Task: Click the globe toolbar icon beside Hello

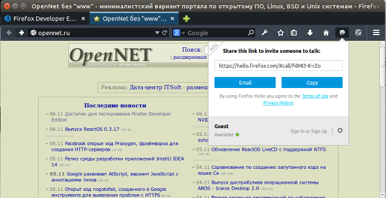Action: [358, 32]
